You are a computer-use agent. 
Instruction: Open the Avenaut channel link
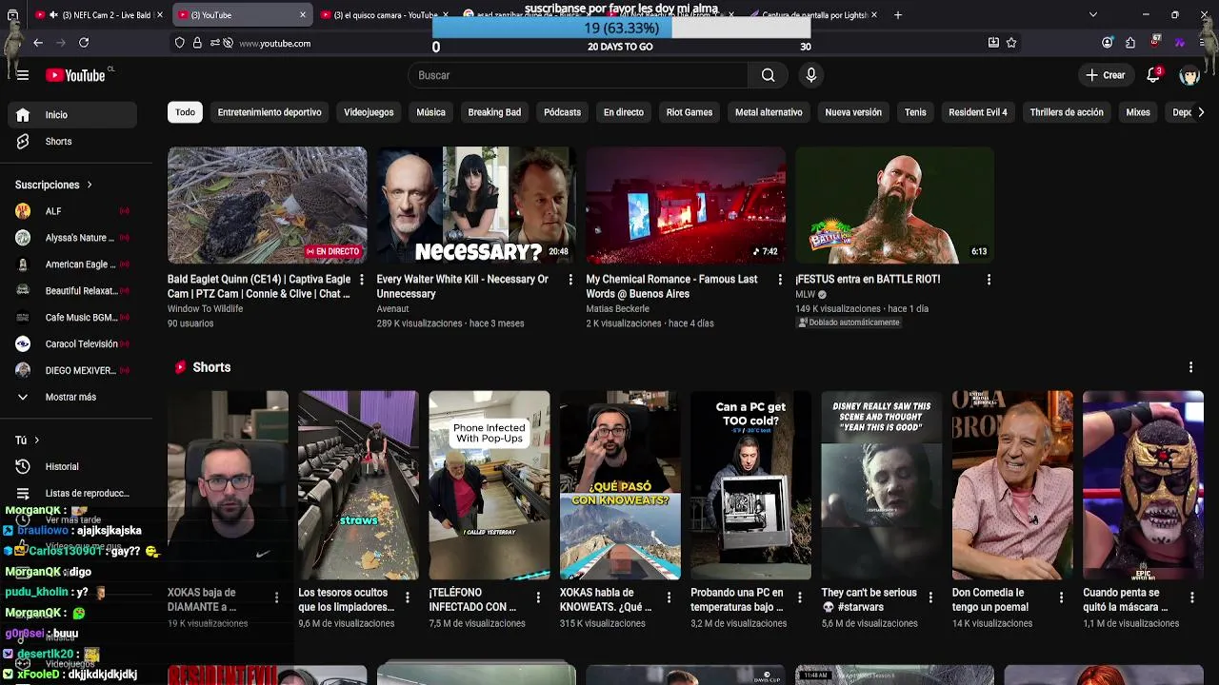[x=392, y=309]
